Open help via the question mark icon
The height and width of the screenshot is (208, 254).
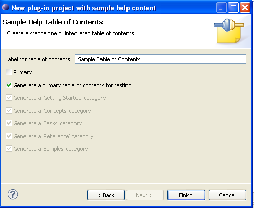13,194
